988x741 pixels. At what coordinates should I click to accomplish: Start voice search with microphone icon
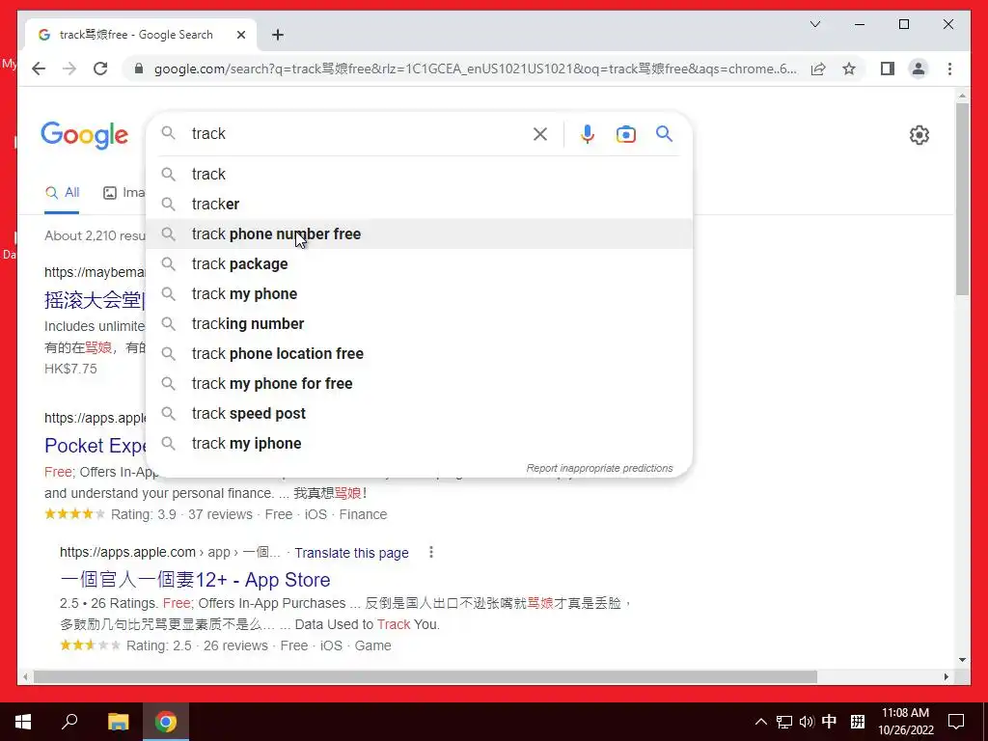(588, 133)
